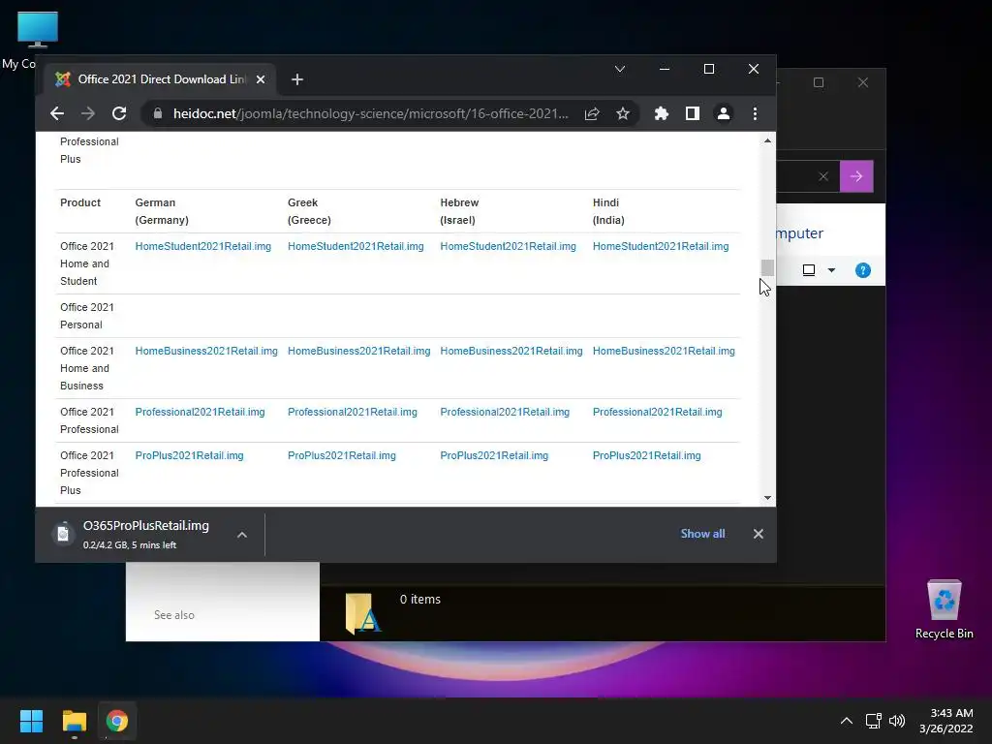Click the See also text in background window
Image resolution: width=992 pixels, height=744 pixels.
[x=174, y=615]
